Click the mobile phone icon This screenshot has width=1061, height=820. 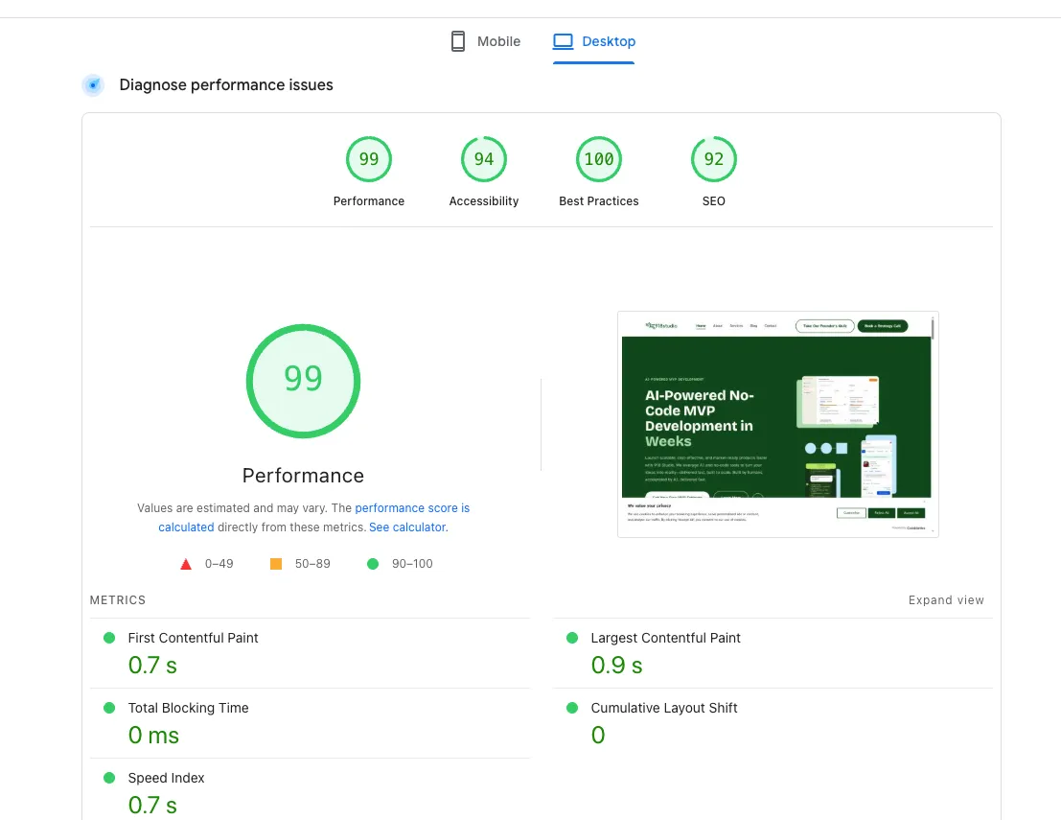[x=458, y=40]
